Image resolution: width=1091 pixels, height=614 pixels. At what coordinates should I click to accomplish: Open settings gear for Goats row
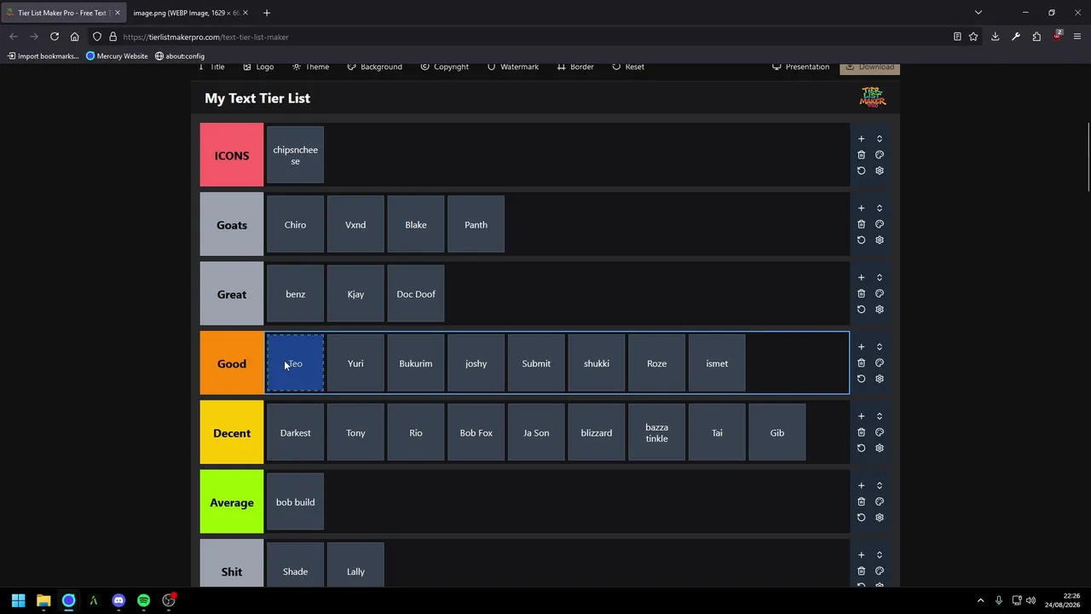tap(880, 240)
